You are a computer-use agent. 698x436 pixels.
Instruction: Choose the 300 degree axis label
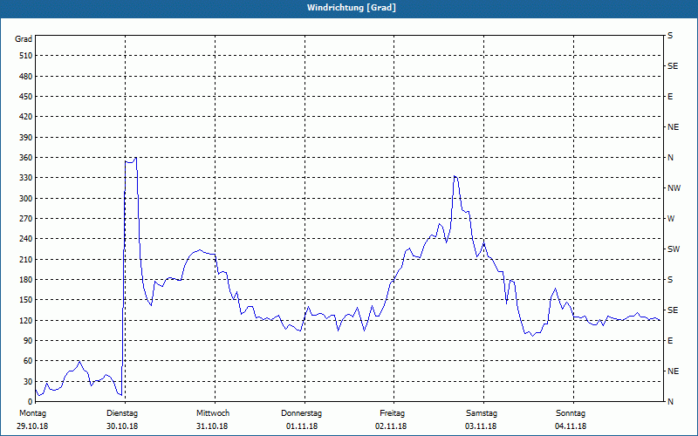point(26,199)
